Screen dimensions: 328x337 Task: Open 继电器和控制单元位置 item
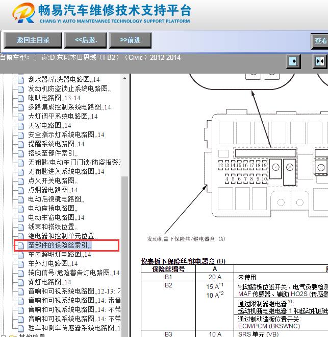(x=63, y=236)
